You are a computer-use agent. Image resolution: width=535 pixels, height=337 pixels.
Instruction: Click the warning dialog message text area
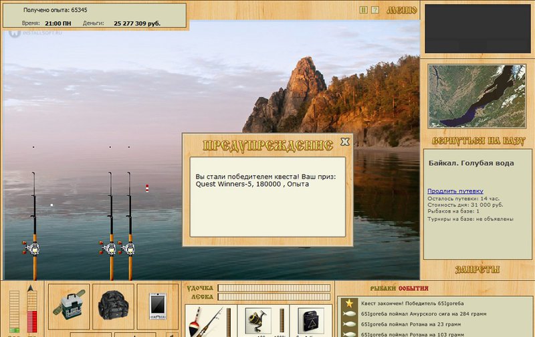coord(268,197)
